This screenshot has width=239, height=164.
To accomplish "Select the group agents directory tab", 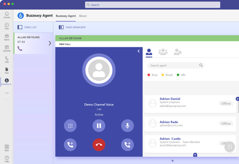I will click(x=163, y=52).
